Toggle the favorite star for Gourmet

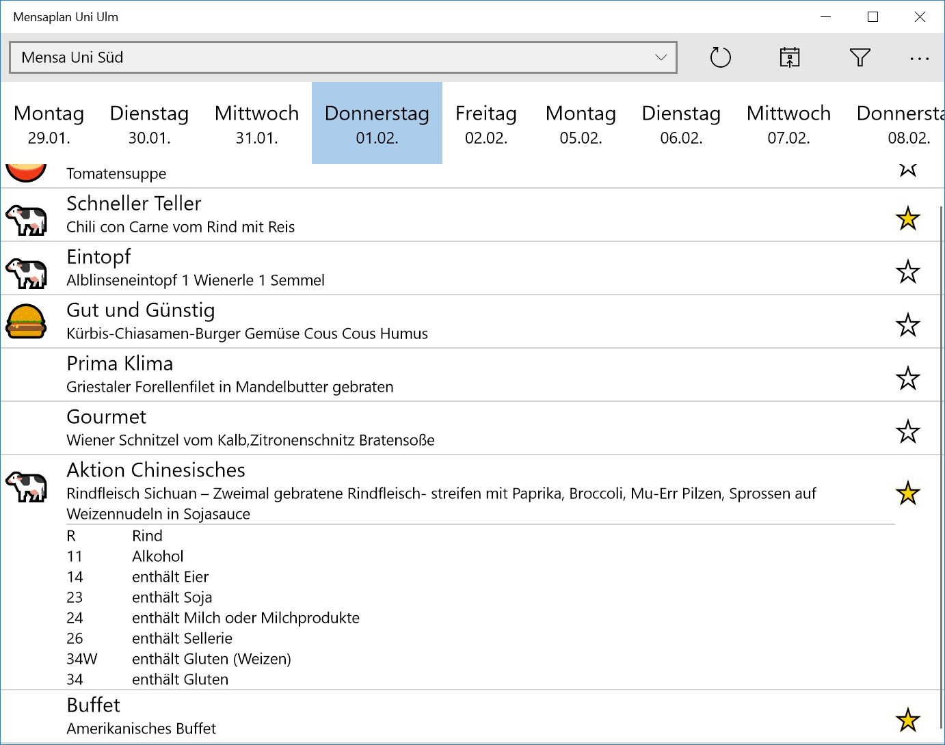coord(907,432)
